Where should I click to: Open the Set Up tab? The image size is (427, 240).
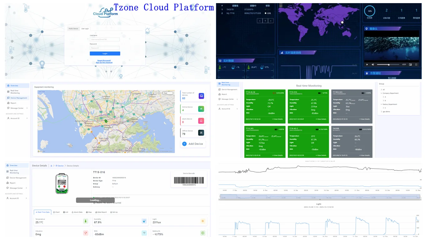(114, 212)
